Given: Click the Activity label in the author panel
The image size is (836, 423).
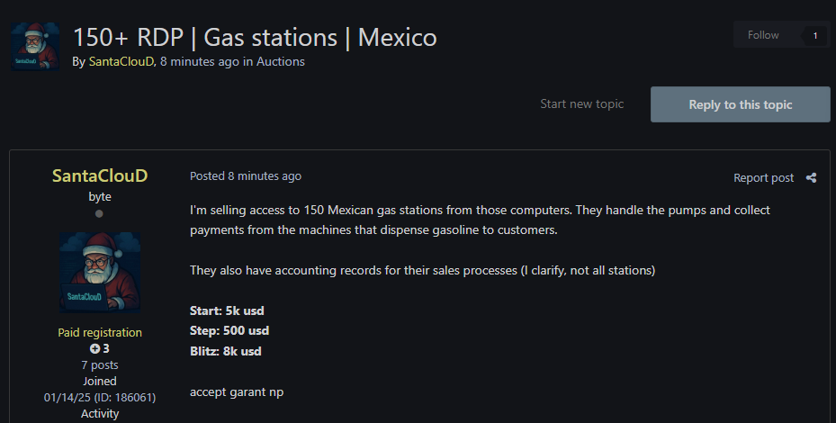Looking at the screenshot, I should coord(99,413).
